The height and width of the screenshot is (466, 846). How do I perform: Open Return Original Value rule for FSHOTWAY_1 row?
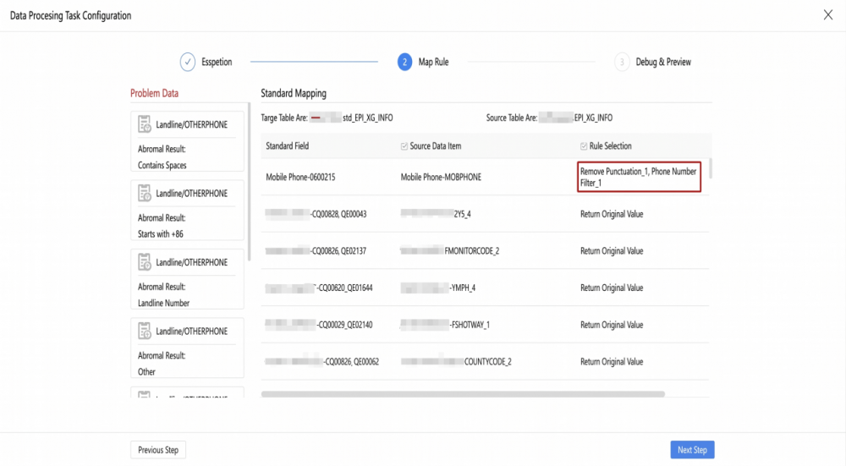pos(612,325)
